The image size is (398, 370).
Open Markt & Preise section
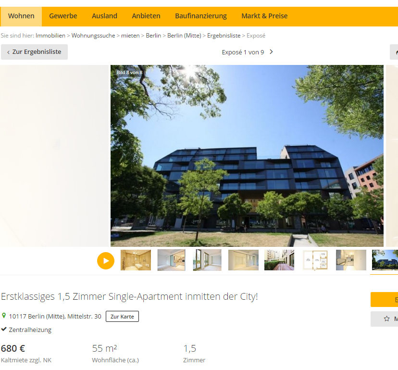click(264, 16)
